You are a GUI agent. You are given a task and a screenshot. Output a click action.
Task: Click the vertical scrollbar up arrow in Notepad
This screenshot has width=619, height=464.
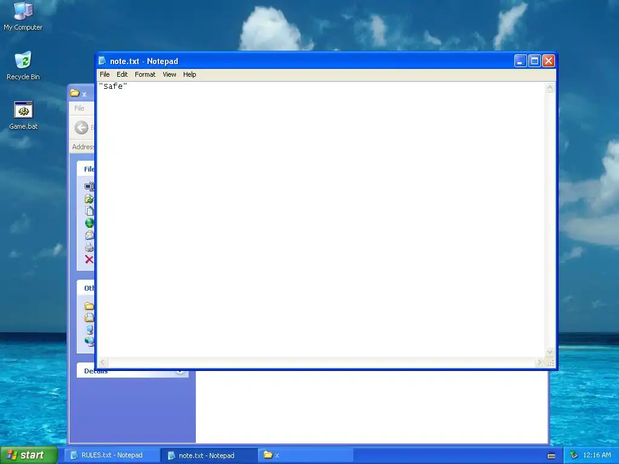point(550,88)
